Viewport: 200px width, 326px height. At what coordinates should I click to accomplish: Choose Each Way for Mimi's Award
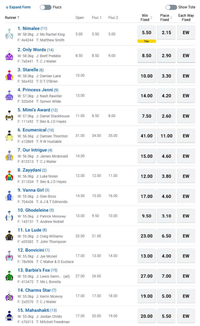186,116
